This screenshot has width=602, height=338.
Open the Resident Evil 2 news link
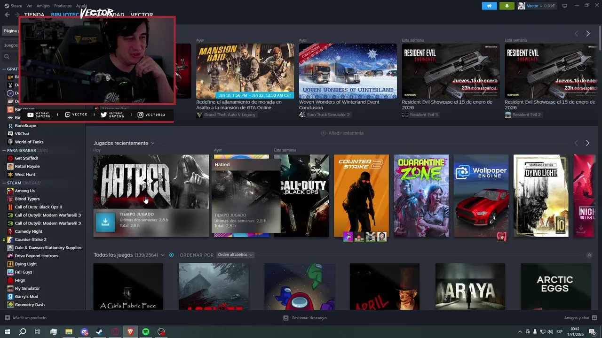point(523,115)
